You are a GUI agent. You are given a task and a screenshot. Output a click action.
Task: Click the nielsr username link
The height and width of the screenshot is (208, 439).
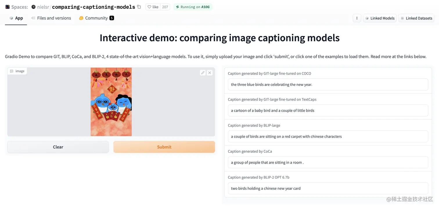tap(43, 7)
